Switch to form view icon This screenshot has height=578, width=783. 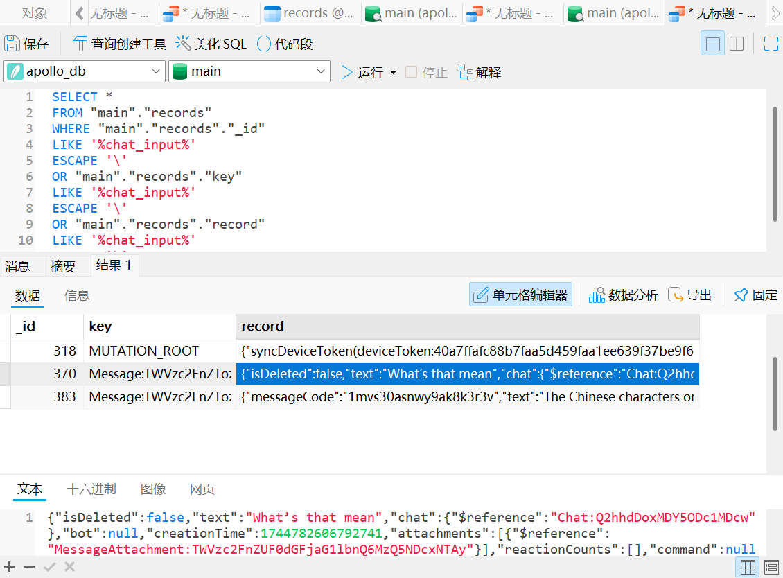pyautogui.click(x=771, y=568)
